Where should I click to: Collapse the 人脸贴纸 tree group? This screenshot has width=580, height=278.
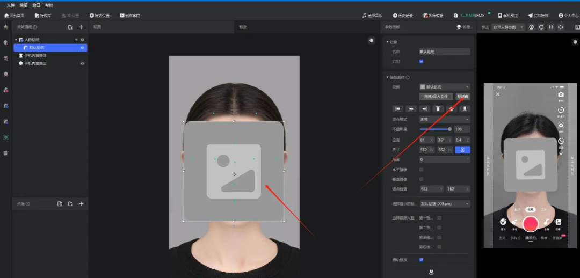click(x=16, y=40)
